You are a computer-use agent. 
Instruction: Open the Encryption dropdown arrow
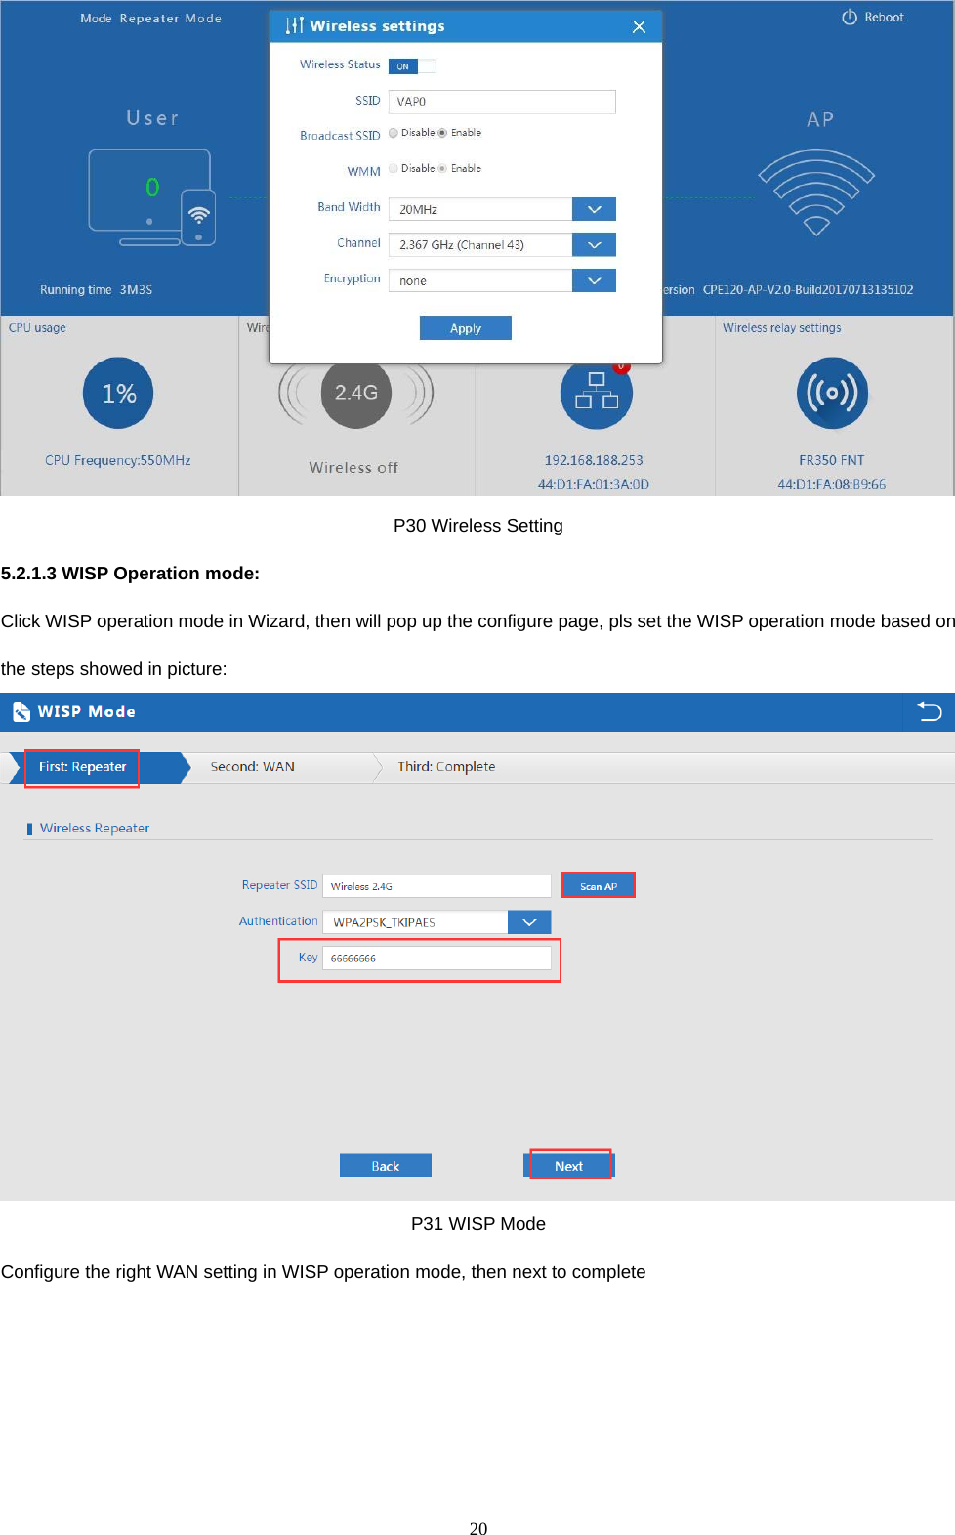[x=594, y=280]
